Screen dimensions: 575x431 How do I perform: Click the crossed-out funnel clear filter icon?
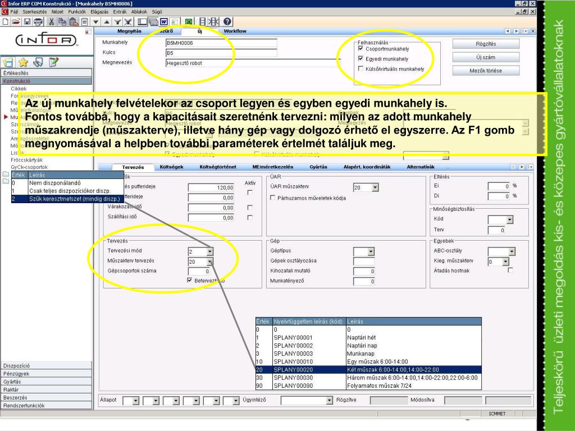tap(128, 22)
